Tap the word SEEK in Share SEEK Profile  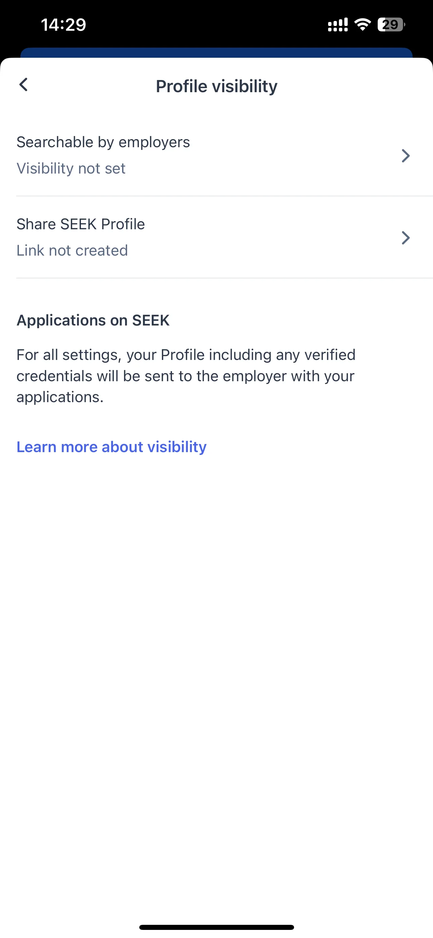[79, 224]
